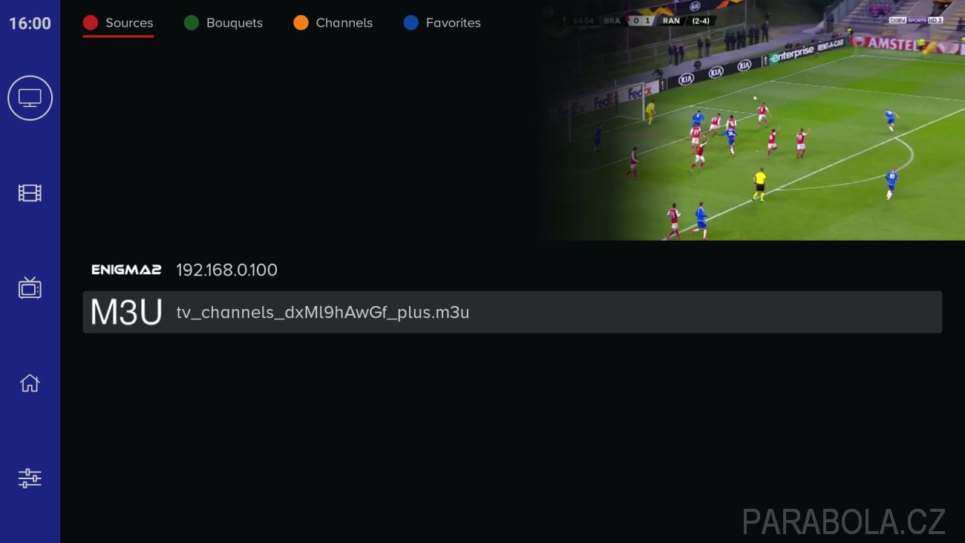Select the 192.168.0.100 Enigma2 source
Viewport: 965px width, 543px height.
click(512, 270)
